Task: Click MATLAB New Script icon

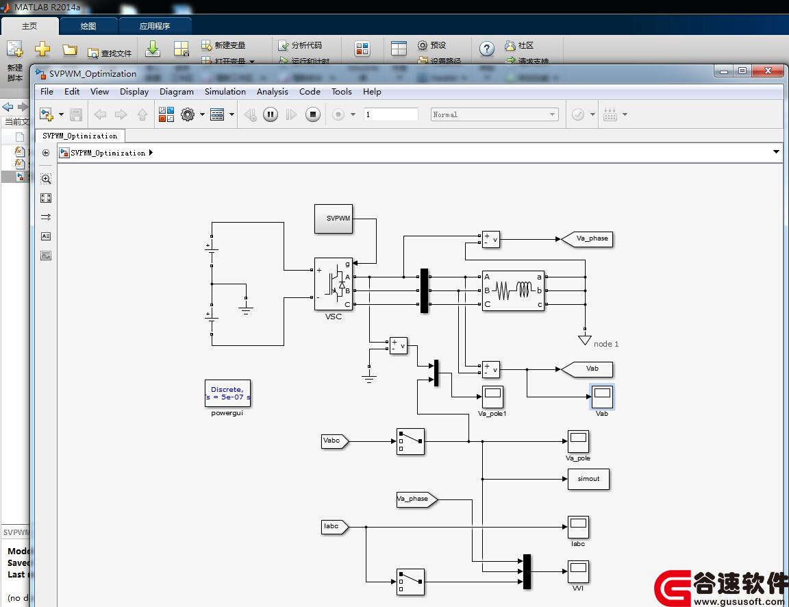Action: click(x=14, y=49)
